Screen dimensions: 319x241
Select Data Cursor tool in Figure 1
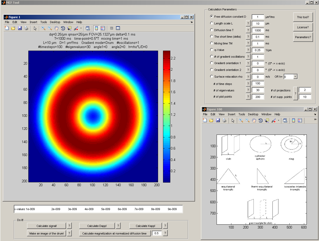(69, 28)
